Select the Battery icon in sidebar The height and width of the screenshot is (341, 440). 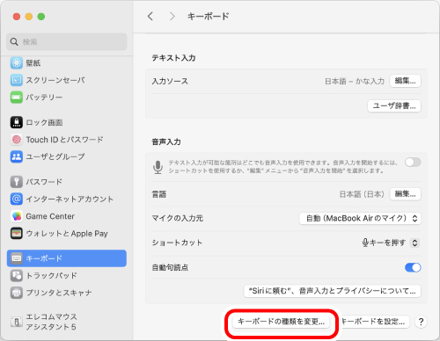[x=17, y=98]
